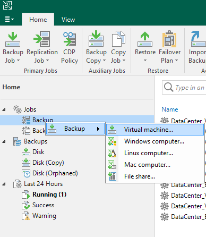Click the Restore ribbon icon
Viewport: 206px width, 237px height.
(145, 39)
